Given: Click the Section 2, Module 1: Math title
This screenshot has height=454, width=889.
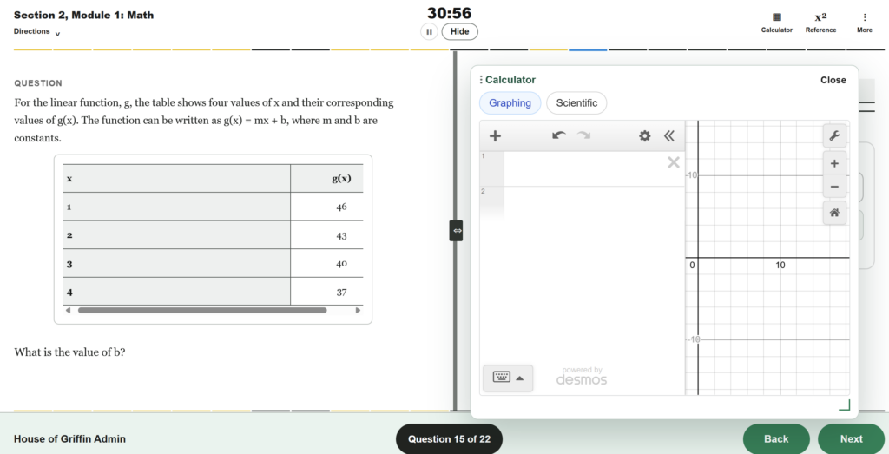Looking at the screenshot, I should click(83, 16).
